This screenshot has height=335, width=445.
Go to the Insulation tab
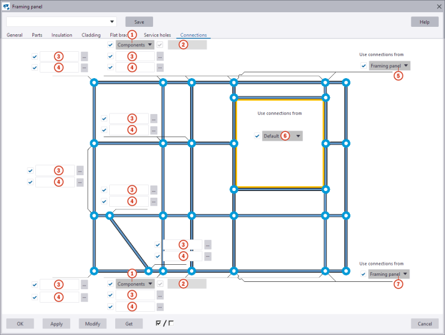click(62, 35)
